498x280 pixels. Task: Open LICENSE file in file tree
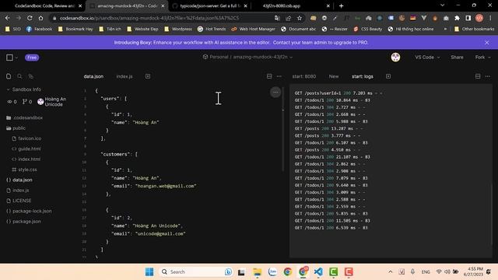point(19,201)
